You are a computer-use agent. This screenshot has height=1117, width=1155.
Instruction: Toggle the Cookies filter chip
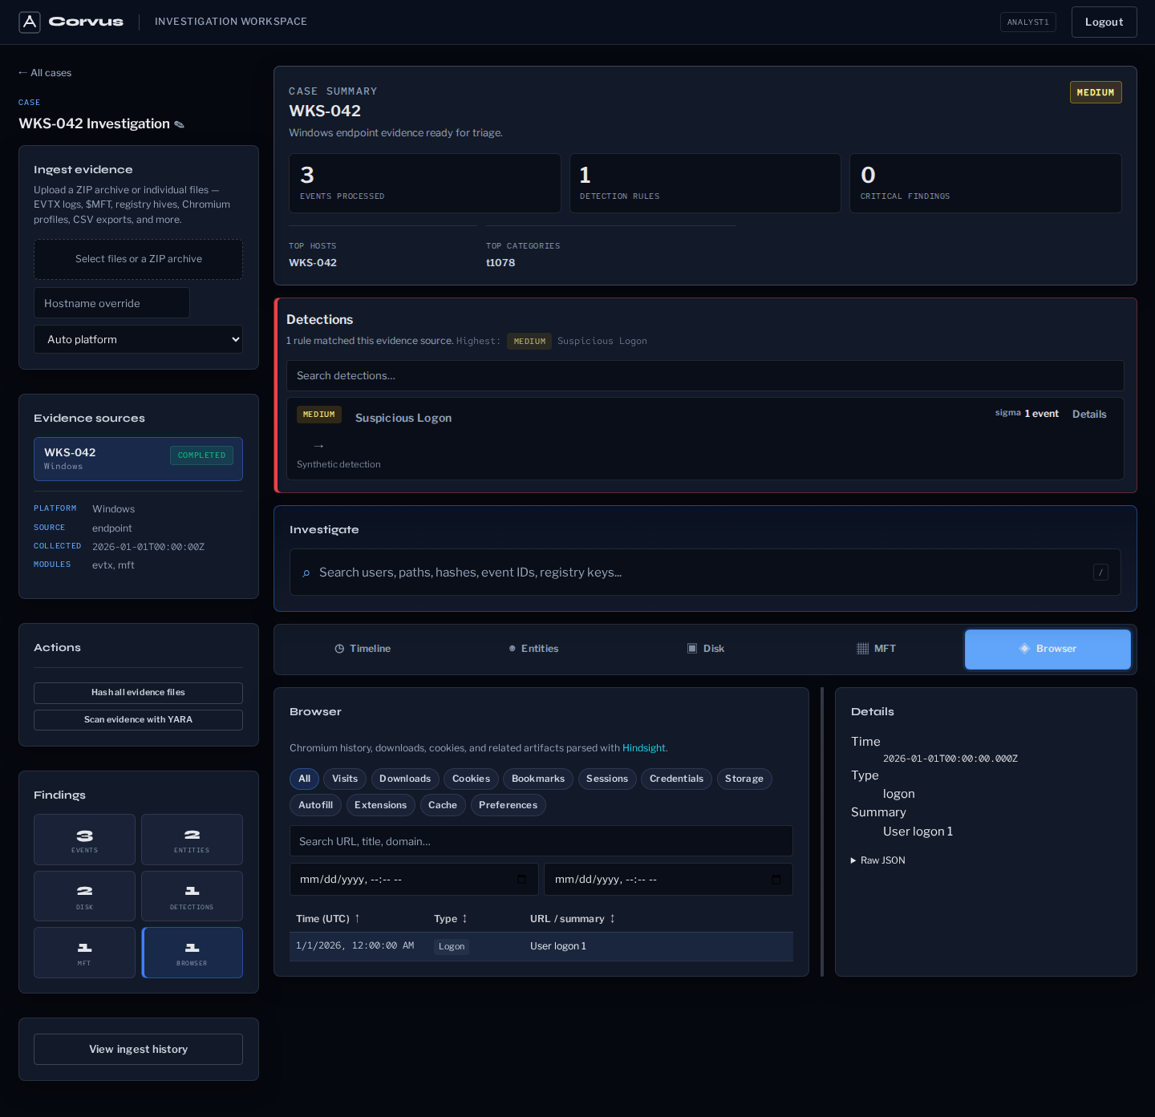click(471, 779)
